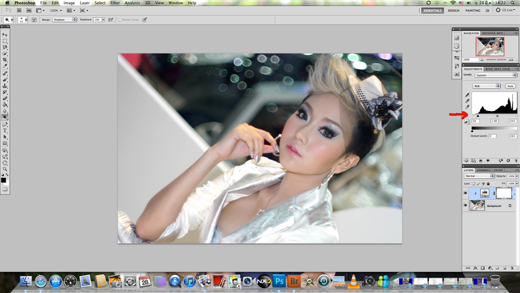
Task: Select the Crop tool
Action: [x=5, y=60]
